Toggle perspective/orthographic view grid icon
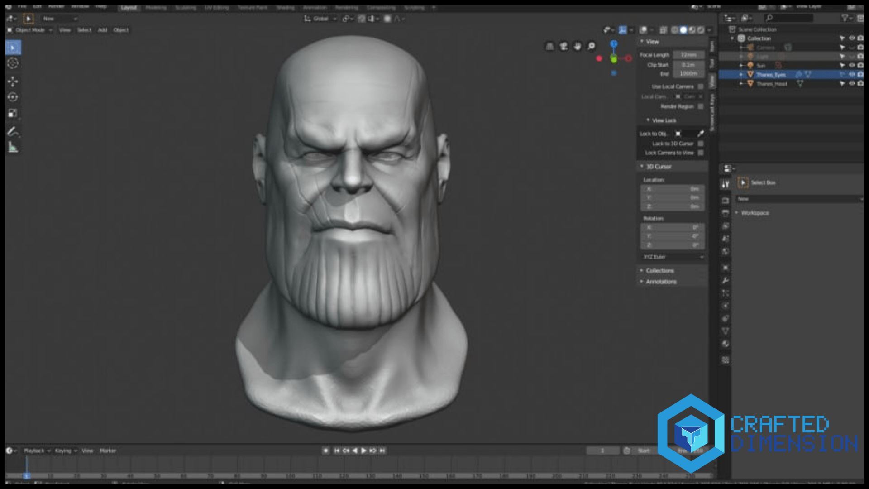This screenshot has width=869, height=489. [x=549, y=46]
